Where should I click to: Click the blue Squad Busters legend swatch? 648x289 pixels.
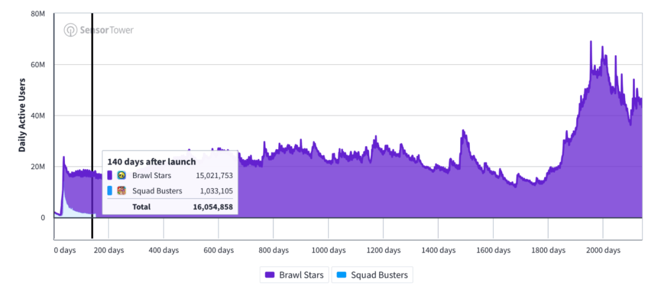click(341, 275)
